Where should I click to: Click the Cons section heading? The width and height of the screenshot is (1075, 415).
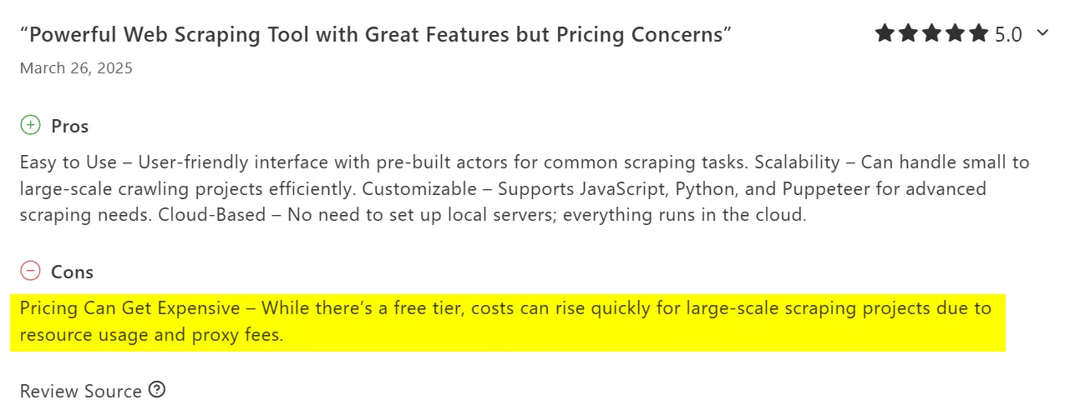pos(72,272)
